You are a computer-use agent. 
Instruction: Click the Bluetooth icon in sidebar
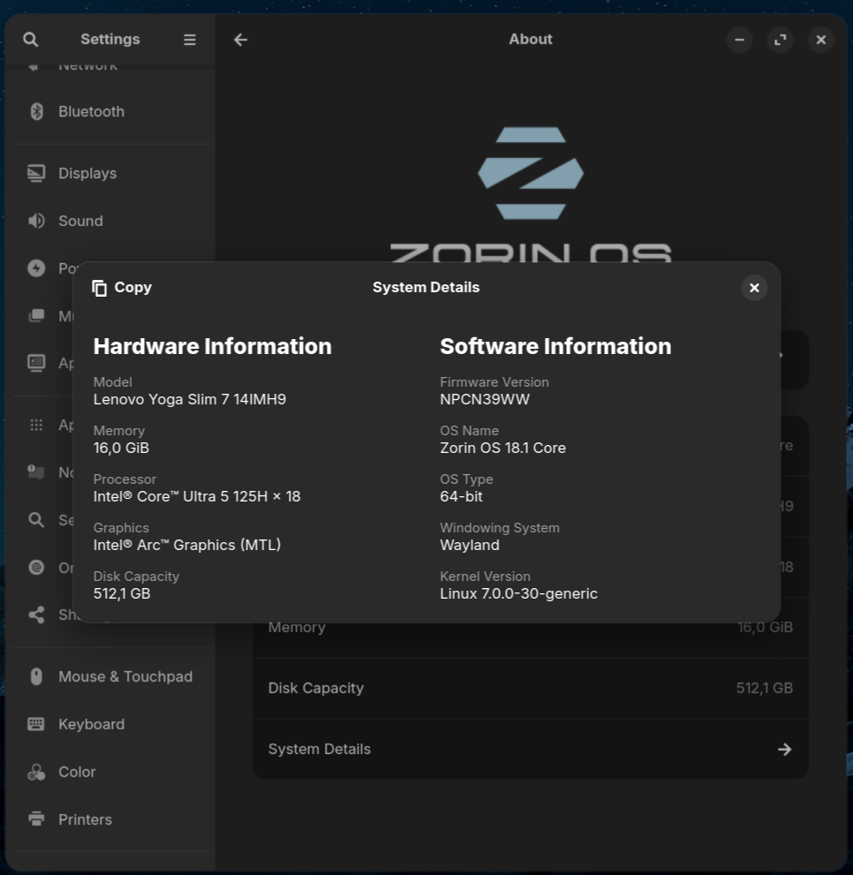click(36, 111)
